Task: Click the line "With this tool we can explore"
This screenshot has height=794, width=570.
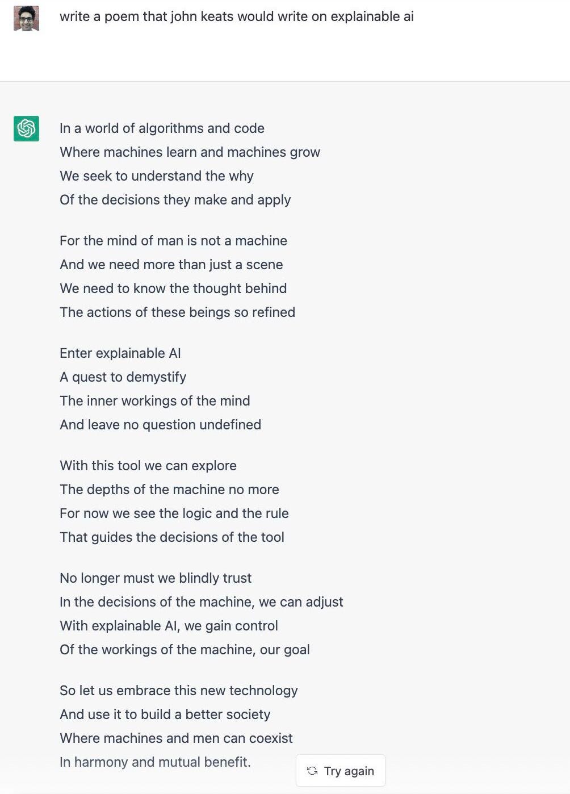Action: click(x=148, y=466)
